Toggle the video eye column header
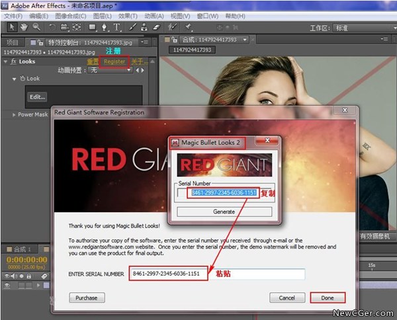 coord(7,276)
